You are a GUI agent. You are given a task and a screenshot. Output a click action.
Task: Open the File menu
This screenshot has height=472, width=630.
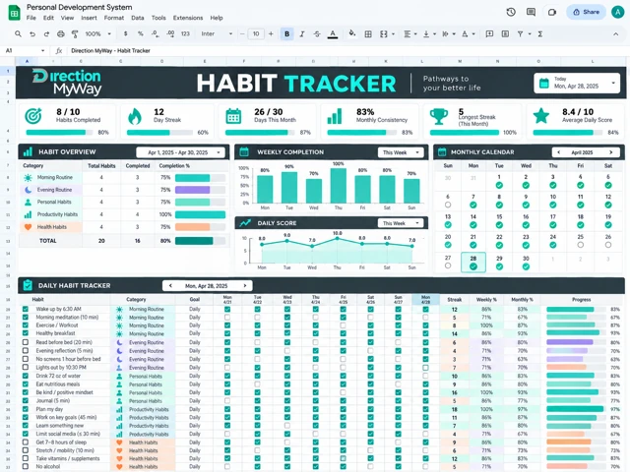tap(31, 18)
